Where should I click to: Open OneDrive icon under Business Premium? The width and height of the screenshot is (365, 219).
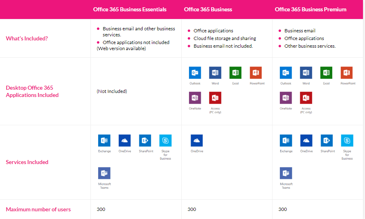click(306, 141)
